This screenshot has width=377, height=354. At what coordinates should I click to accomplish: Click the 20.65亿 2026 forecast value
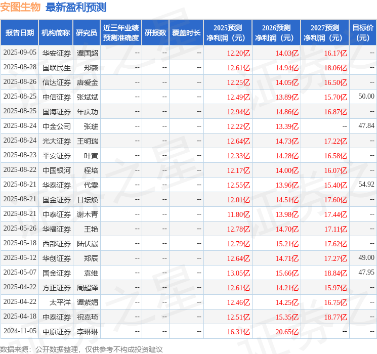click(287, 332)
